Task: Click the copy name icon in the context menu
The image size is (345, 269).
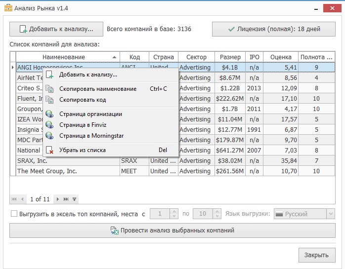Action: [x=49, y=89]
